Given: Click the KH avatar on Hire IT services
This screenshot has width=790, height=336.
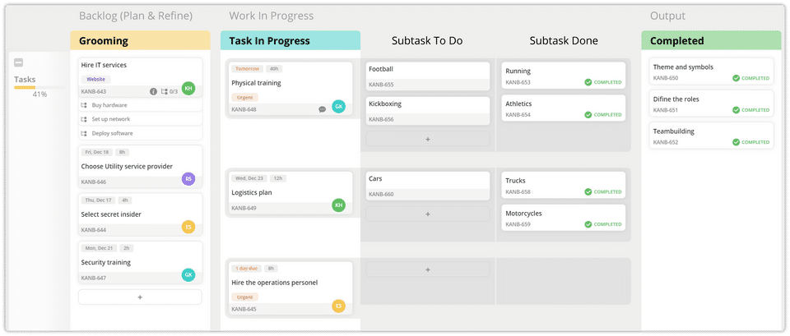Looking at the screenshot, I should click(188, 88).
